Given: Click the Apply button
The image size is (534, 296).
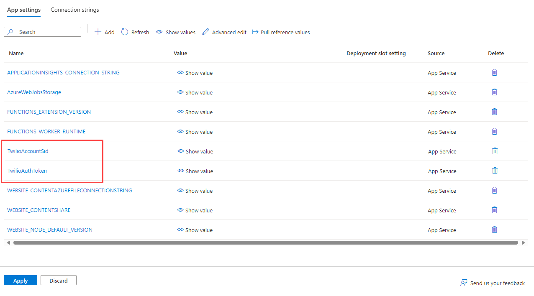Looking at the screenshot, I should (x=21, y=281).
